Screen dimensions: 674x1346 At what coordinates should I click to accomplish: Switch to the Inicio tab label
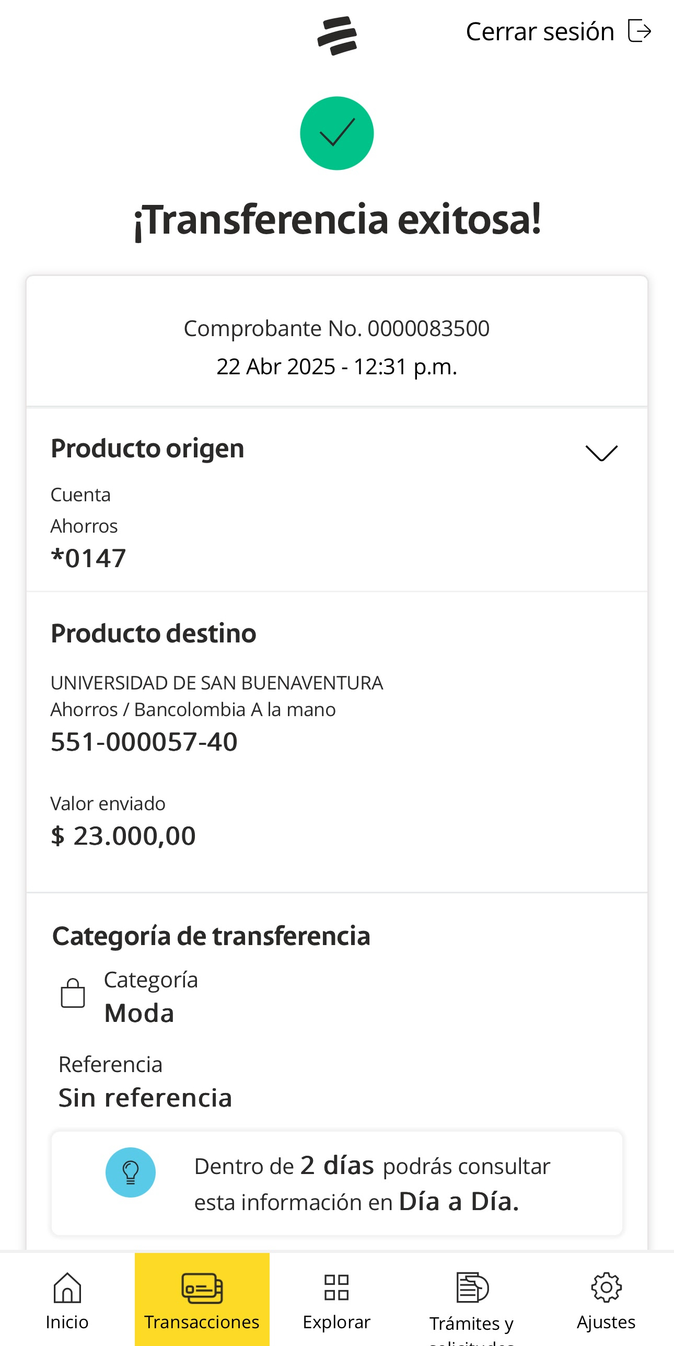[x=67, y=1322]
